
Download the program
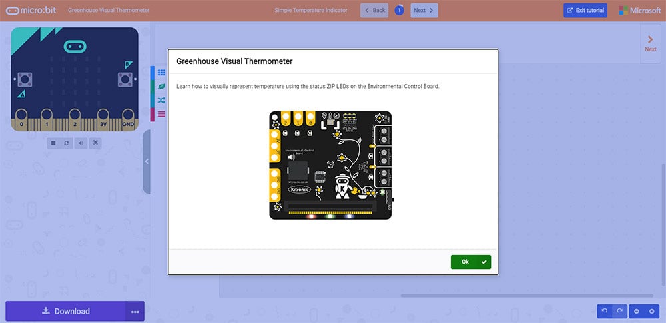(x=66, y=311)
